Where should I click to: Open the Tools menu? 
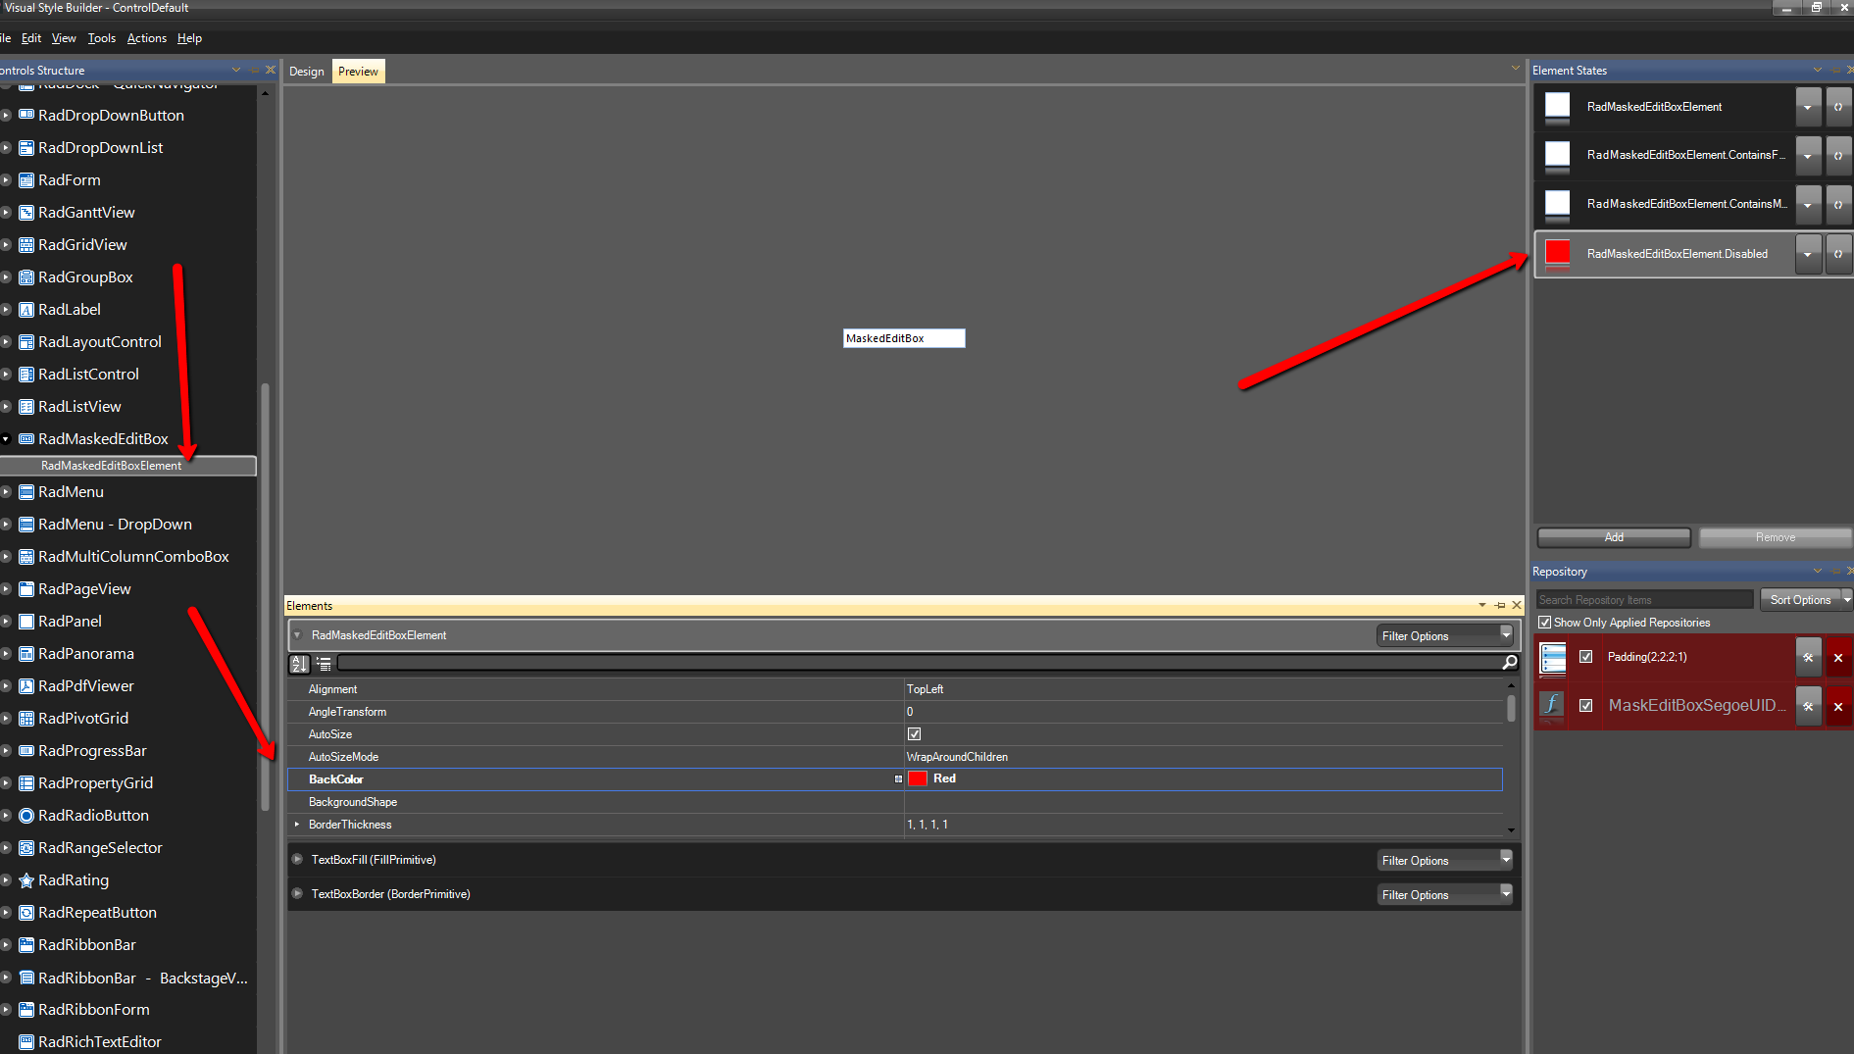[x=102, y=38]
